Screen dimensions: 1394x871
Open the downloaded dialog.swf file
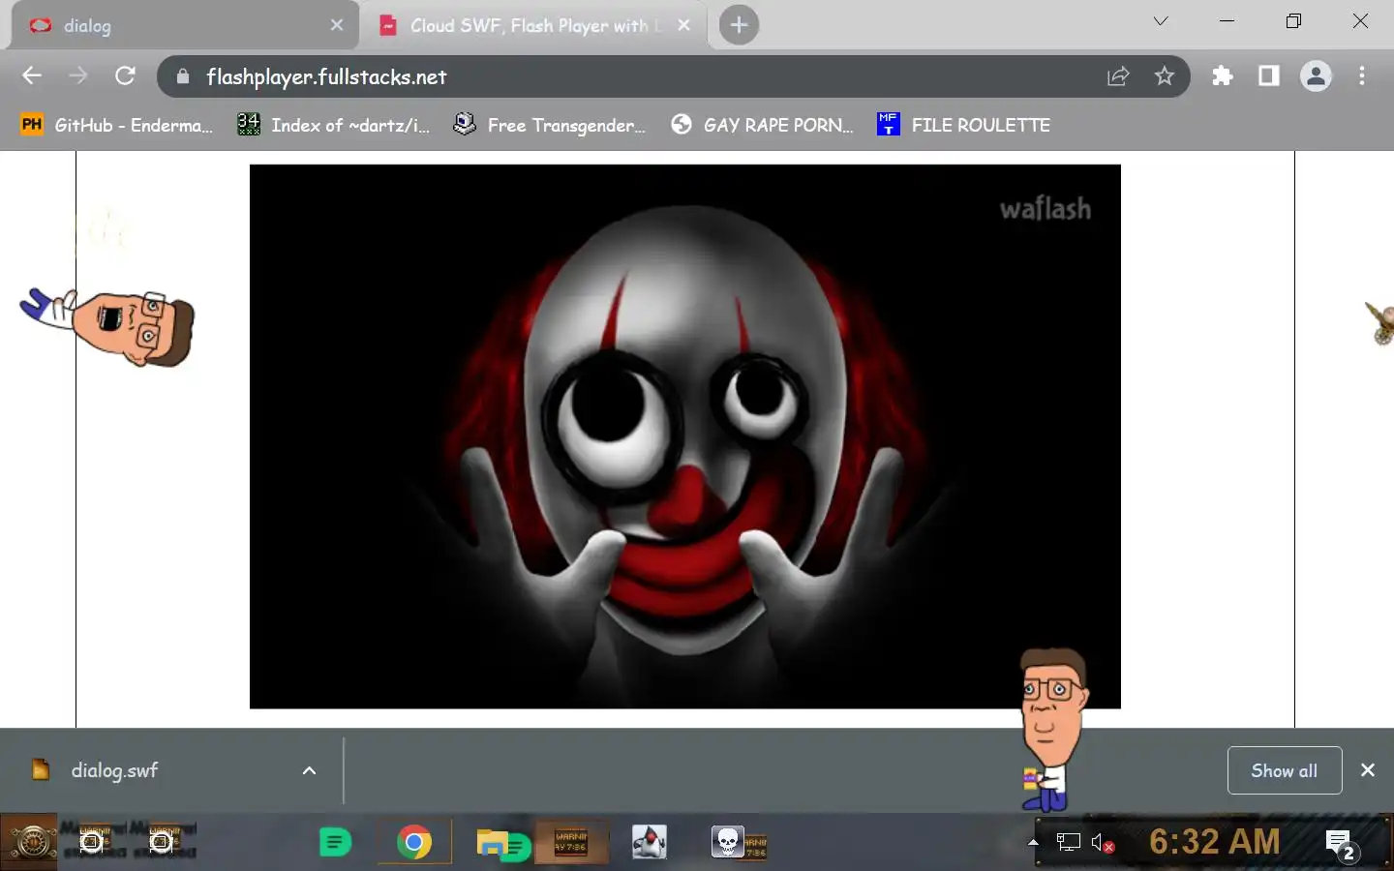[x=114, y=770]
